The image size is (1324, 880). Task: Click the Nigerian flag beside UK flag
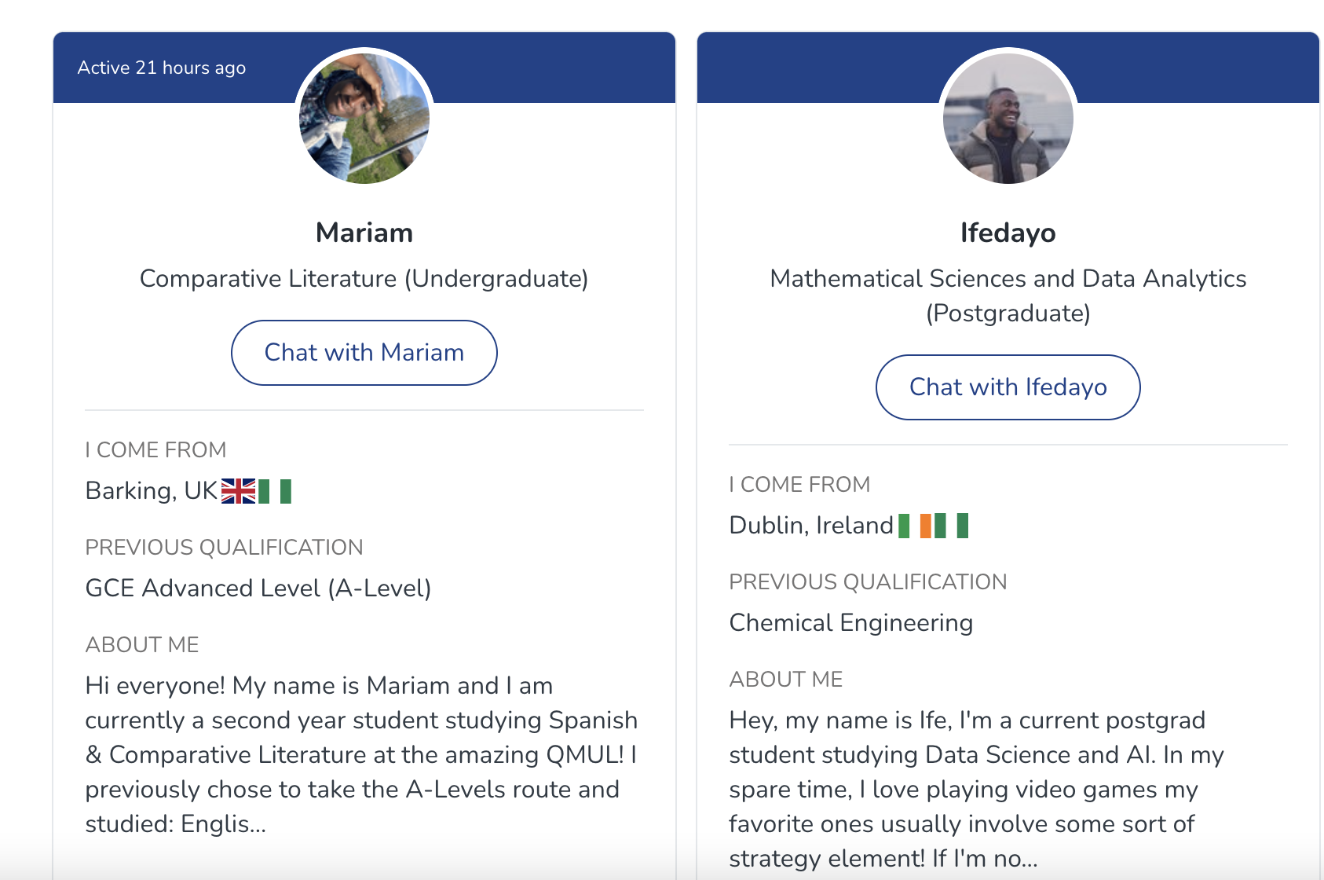[x=275, y=491]
